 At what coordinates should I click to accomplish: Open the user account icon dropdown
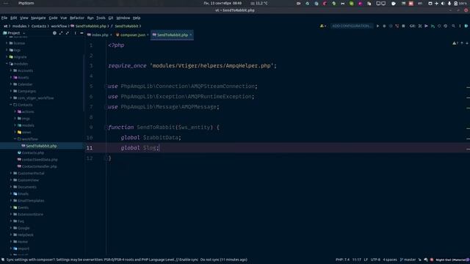pyautogui.click(x=323, y=26)
